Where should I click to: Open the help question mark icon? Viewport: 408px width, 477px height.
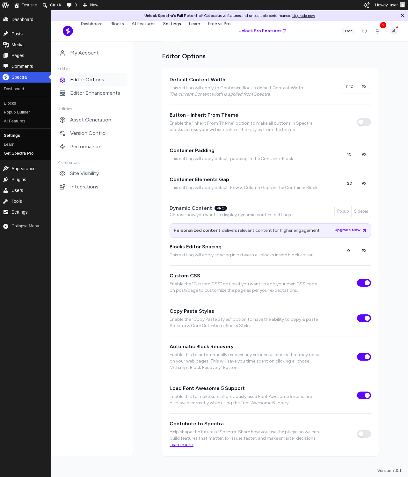364,31
